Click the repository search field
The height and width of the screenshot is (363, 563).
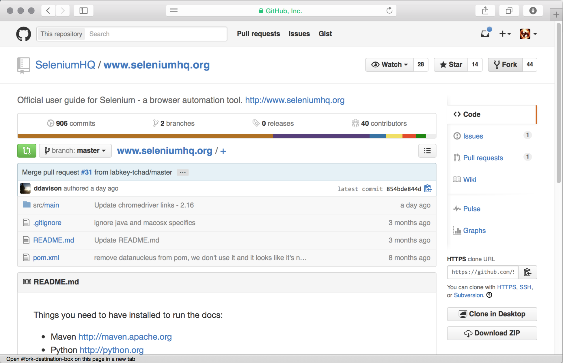[x=156, y=34]
